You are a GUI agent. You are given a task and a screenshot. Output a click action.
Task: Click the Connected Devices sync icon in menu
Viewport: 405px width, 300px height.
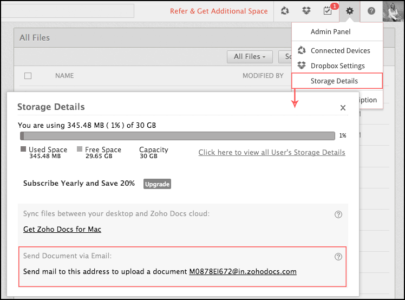tap(302, 50)
